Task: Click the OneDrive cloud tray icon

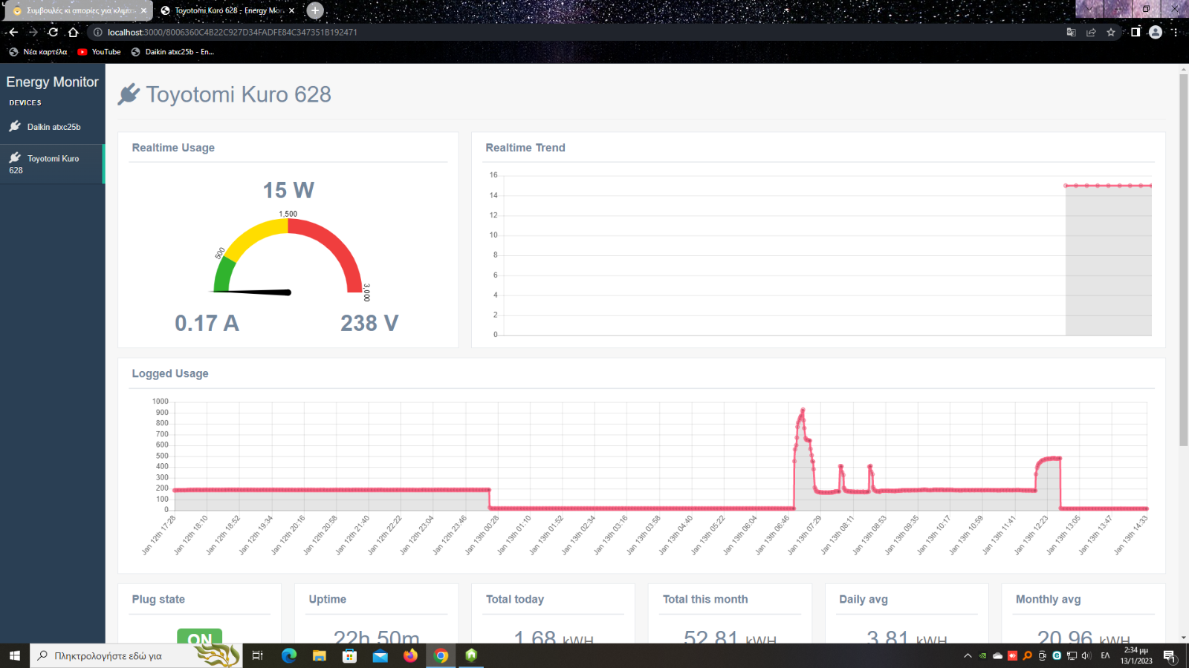Action: point(997,655)
